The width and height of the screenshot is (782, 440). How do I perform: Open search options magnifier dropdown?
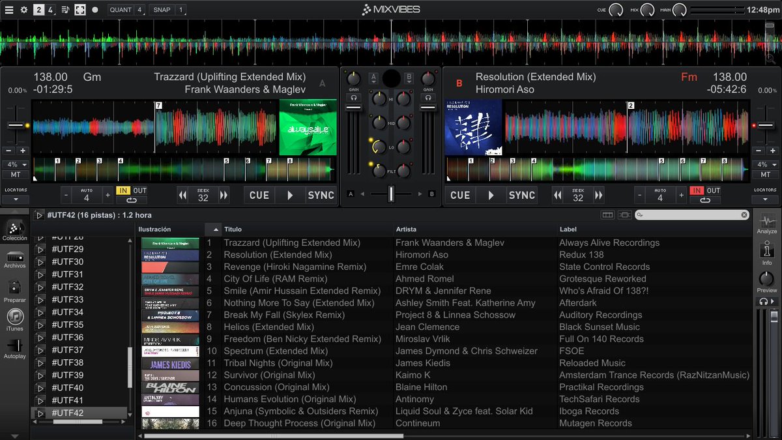[x=641, y=215]
